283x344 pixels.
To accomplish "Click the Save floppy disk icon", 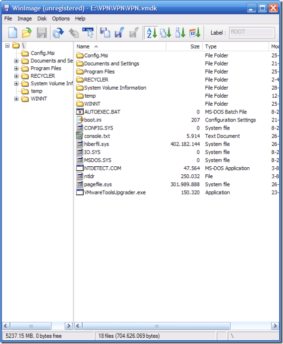I will click(x=42, y=33).
